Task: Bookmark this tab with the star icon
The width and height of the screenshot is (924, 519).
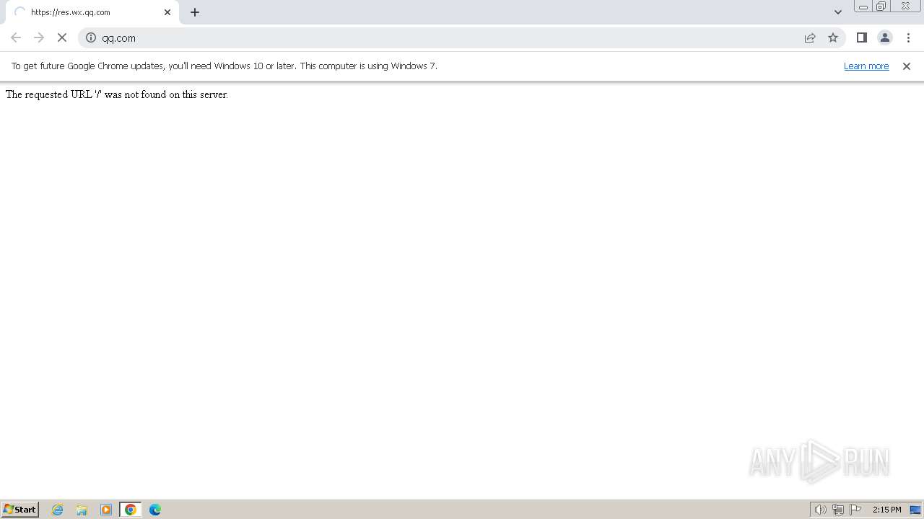Action: [833, 37]
